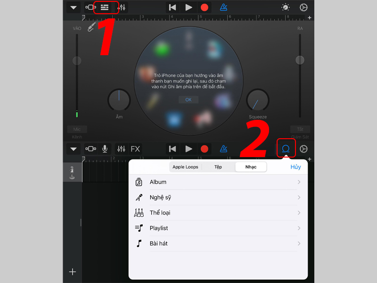Open the Thể loại genres row
This screenshot has height=283, width=377.
[218, 213]
